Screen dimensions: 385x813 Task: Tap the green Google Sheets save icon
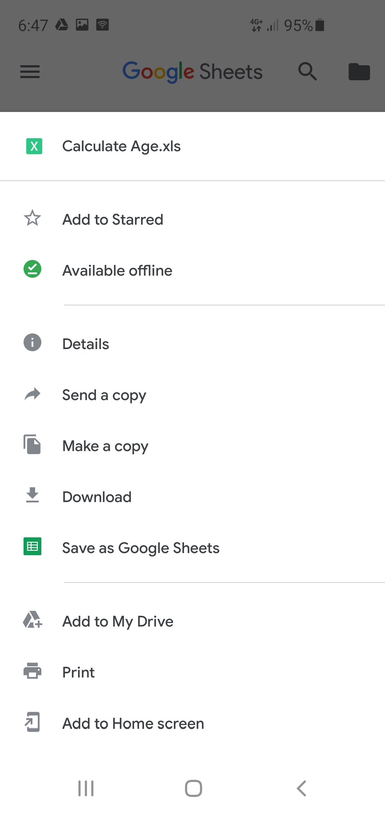tap(32, 546)
